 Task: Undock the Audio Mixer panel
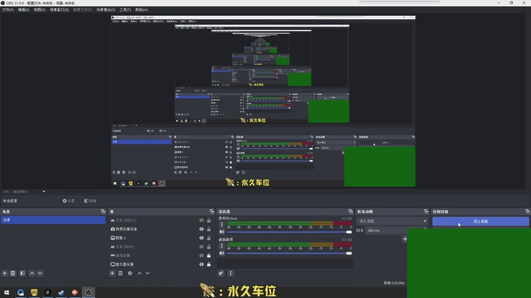(x=350, y=211)
